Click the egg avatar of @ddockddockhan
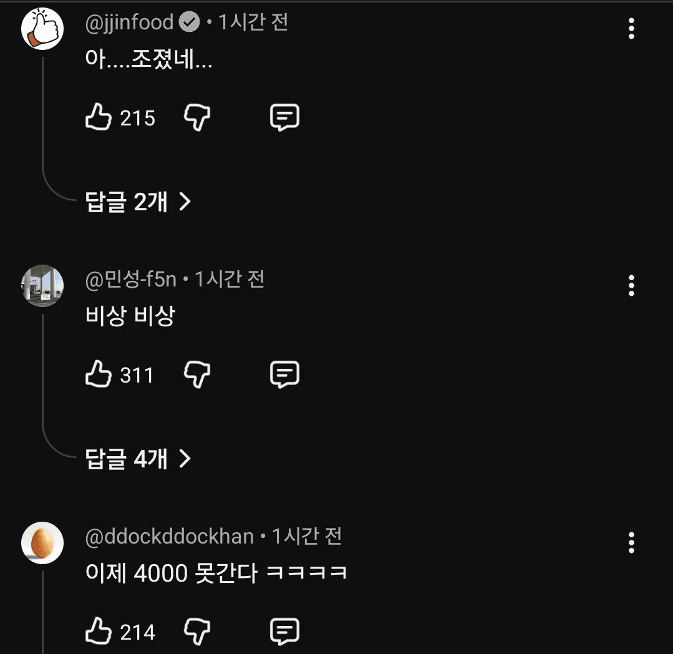This screenshot has height=654, width=673. [42, 543]
